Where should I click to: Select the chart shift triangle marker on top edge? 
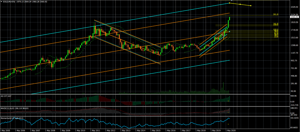click(x=231, y=0)
